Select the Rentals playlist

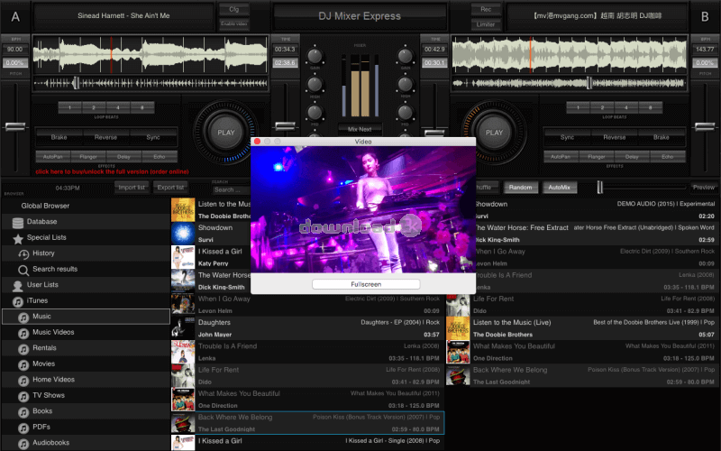(86, 348)
